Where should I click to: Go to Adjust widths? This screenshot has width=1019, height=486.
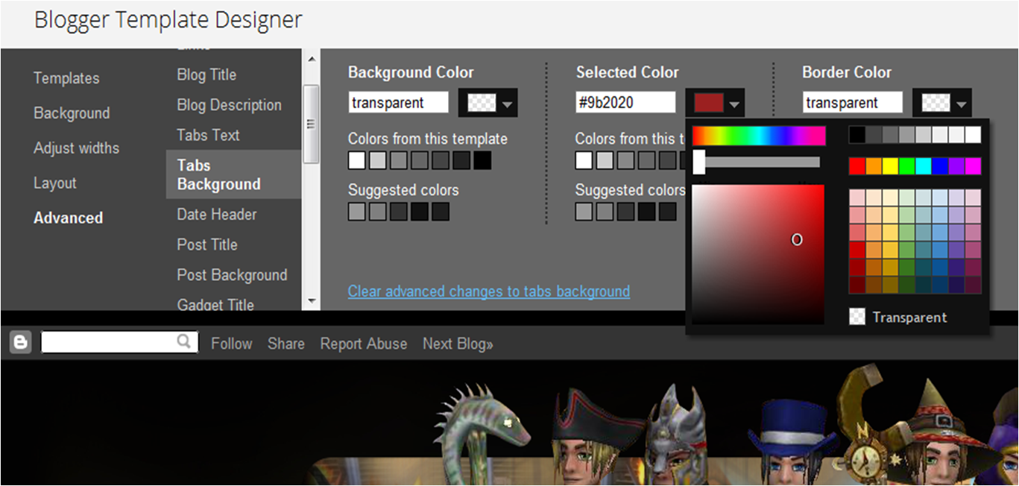tap(76, 148)
